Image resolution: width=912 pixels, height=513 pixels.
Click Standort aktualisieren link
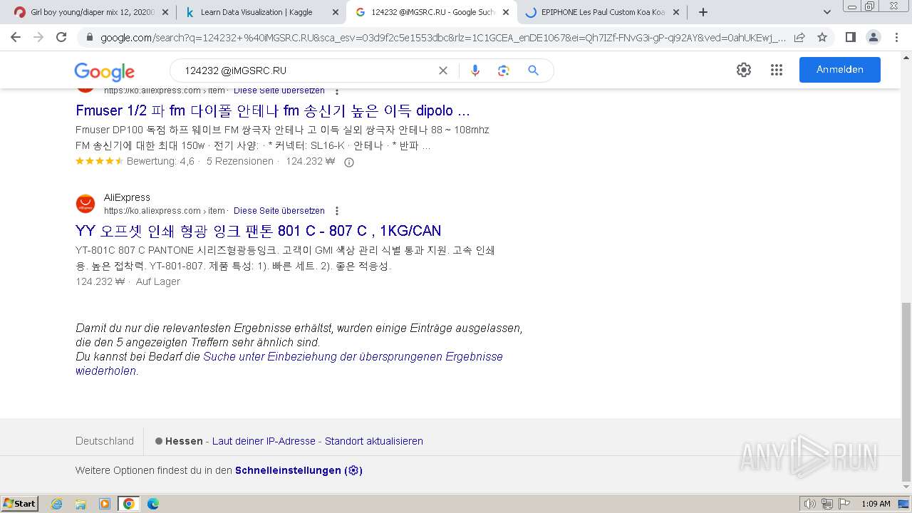(x=374, y=441)
